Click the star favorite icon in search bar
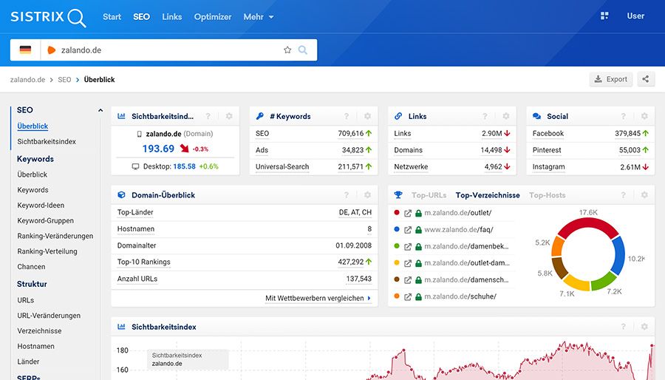The width and height of the screenshot is (665, 380). pyautogui.click(x=287, y=50)
